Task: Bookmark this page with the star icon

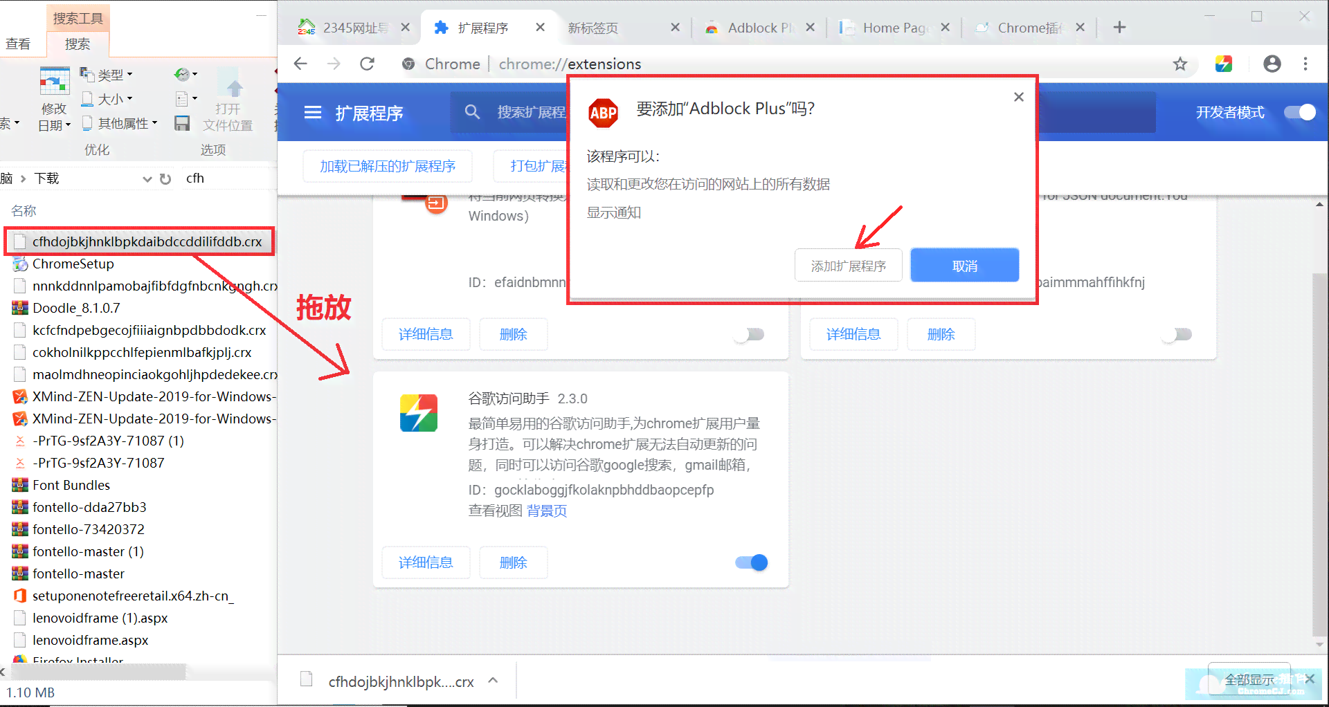Action: 1180,64
